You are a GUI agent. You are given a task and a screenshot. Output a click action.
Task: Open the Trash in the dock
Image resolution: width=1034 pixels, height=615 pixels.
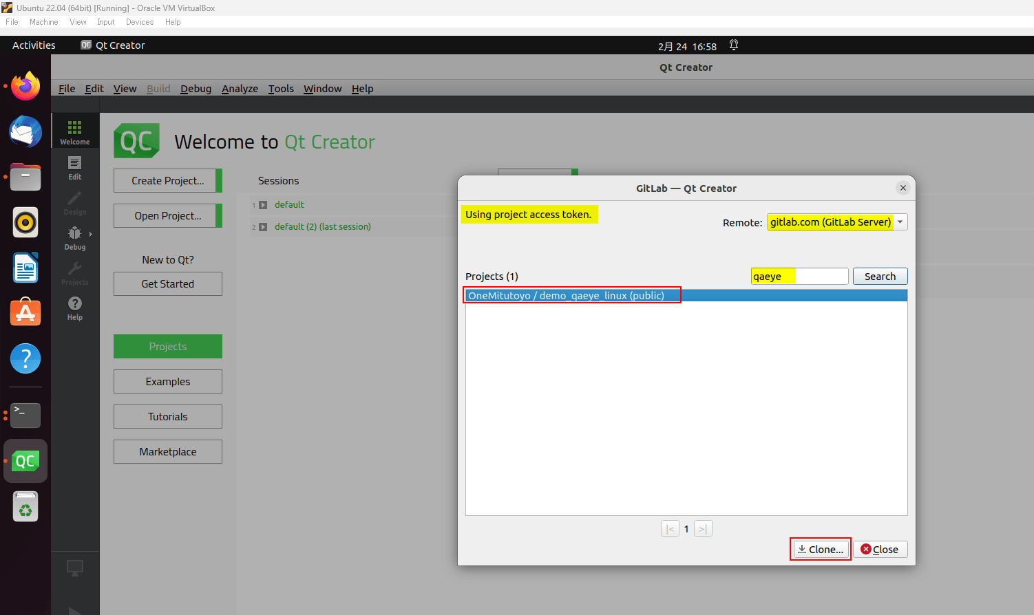(25, 506)
